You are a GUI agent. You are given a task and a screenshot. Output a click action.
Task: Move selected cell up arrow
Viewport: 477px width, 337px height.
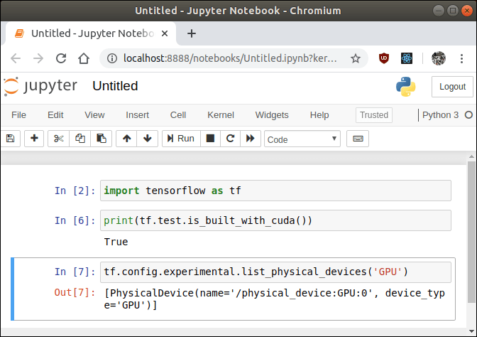pos(127,139)
